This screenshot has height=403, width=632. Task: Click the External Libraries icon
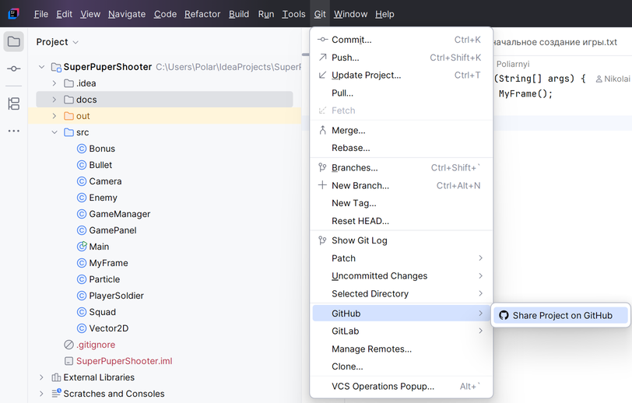coord(56,377)
